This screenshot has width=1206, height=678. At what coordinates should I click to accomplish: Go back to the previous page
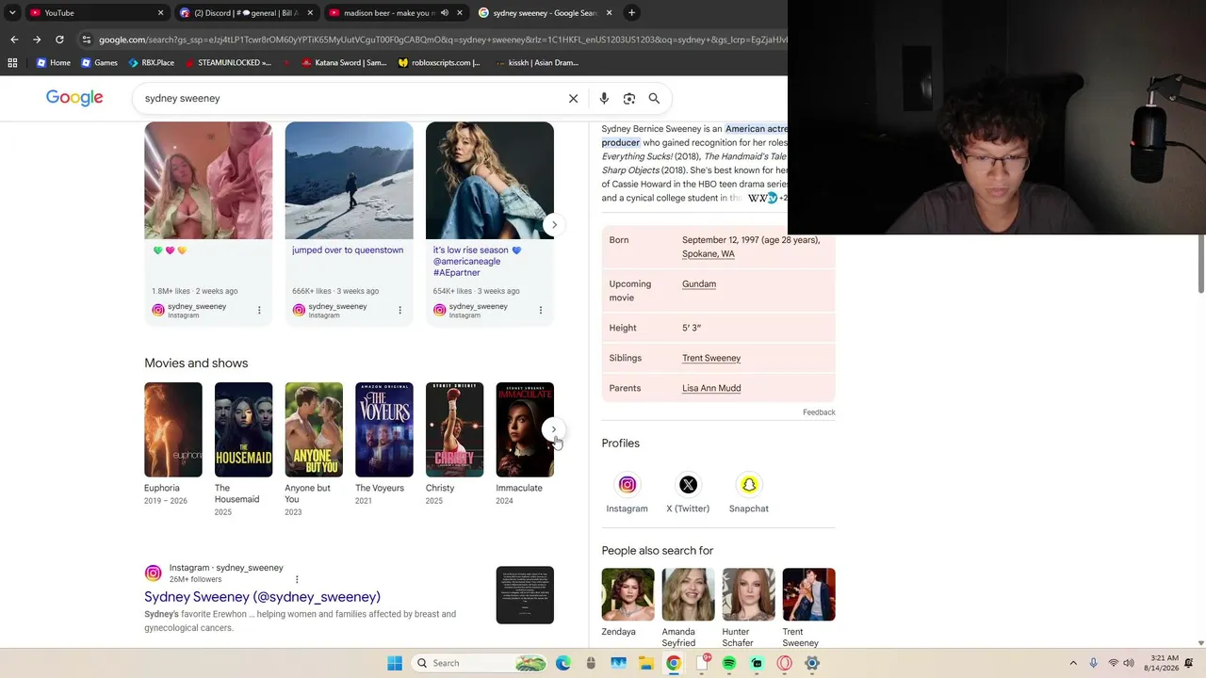14,40
